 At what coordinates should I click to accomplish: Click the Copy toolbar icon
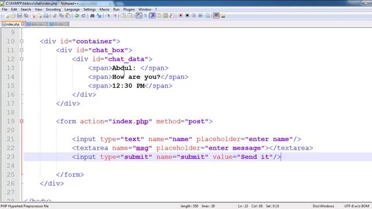[62, 16]
